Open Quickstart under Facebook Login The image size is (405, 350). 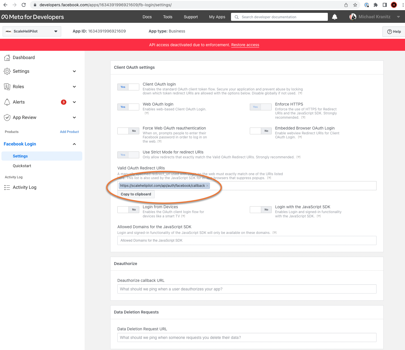[22, 166]
